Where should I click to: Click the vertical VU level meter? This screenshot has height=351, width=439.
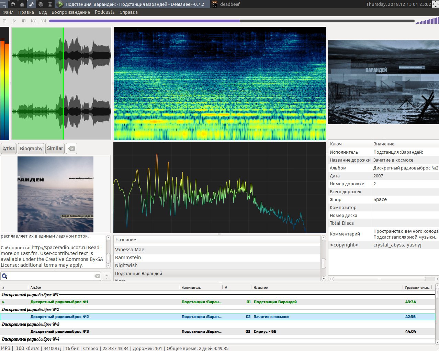5,84
